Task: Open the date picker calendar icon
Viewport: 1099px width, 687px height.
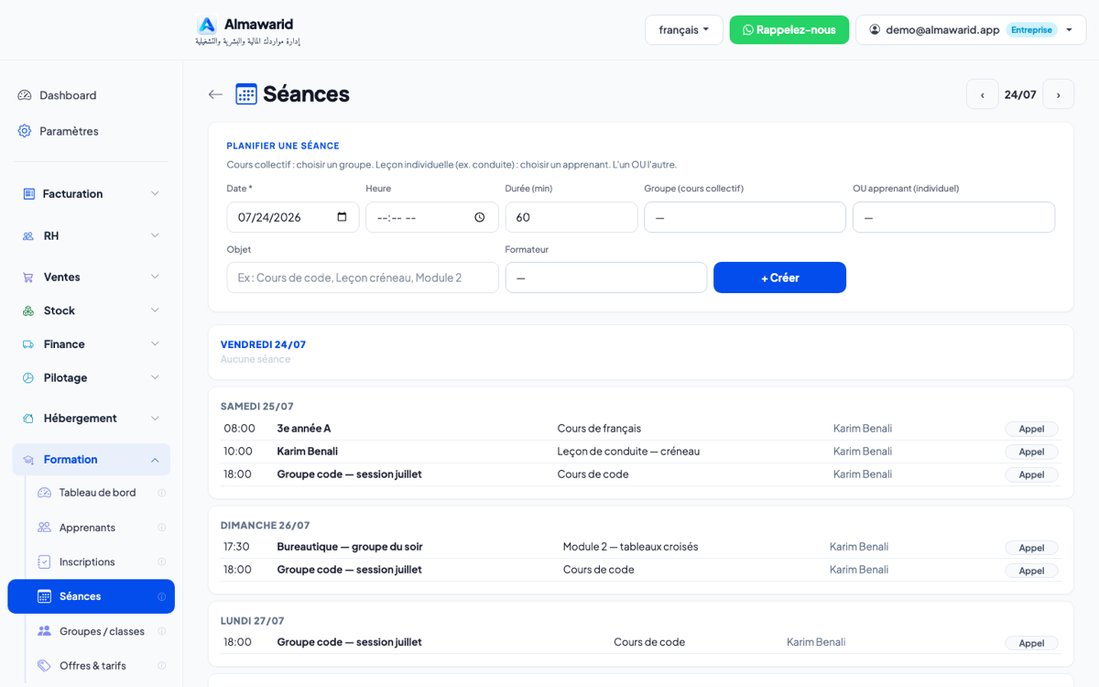Action: tap(343, 217)
